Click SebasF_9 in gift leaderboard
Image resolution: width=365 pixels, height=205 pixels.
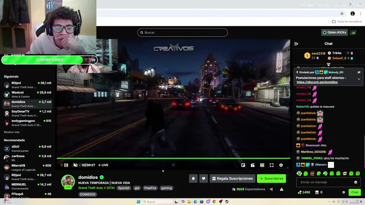[x=339, y=58]
